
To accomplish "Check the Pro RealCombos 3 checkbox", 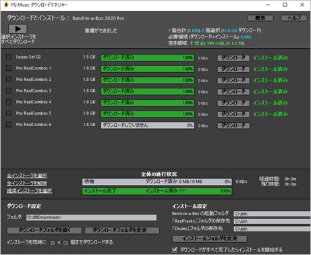I will click(x=9, y=90).
